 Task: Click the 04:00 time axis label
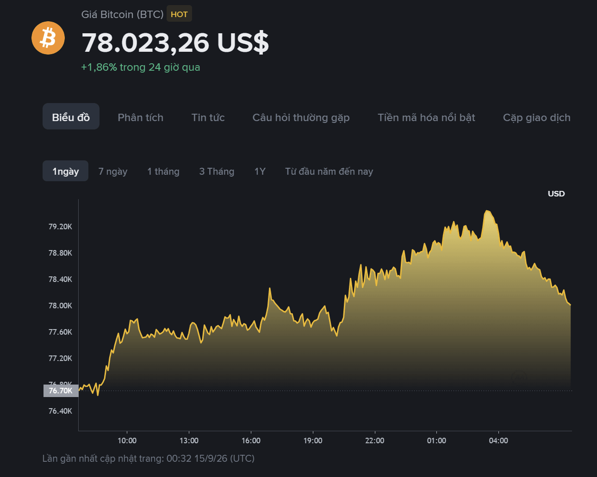[498, 440]
